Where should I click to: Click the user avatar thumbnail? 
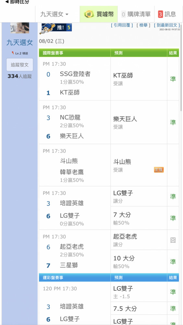[20, 28]
